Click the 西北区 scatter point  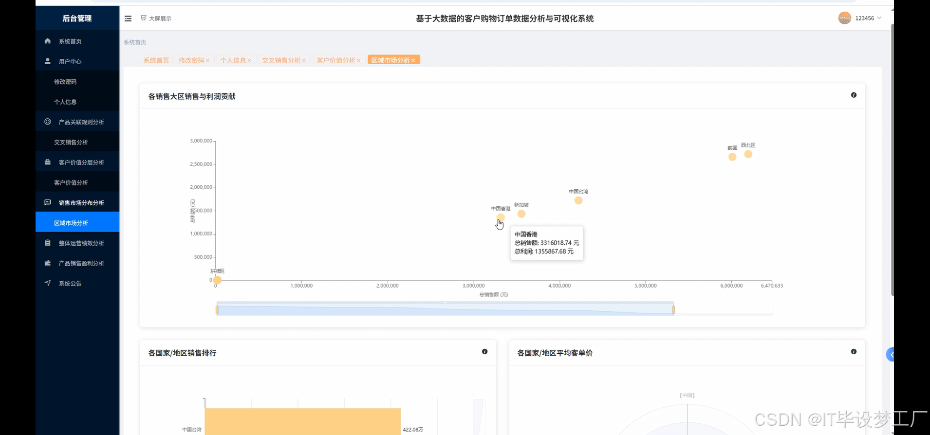pyautogui.click(x=748, y=154)
